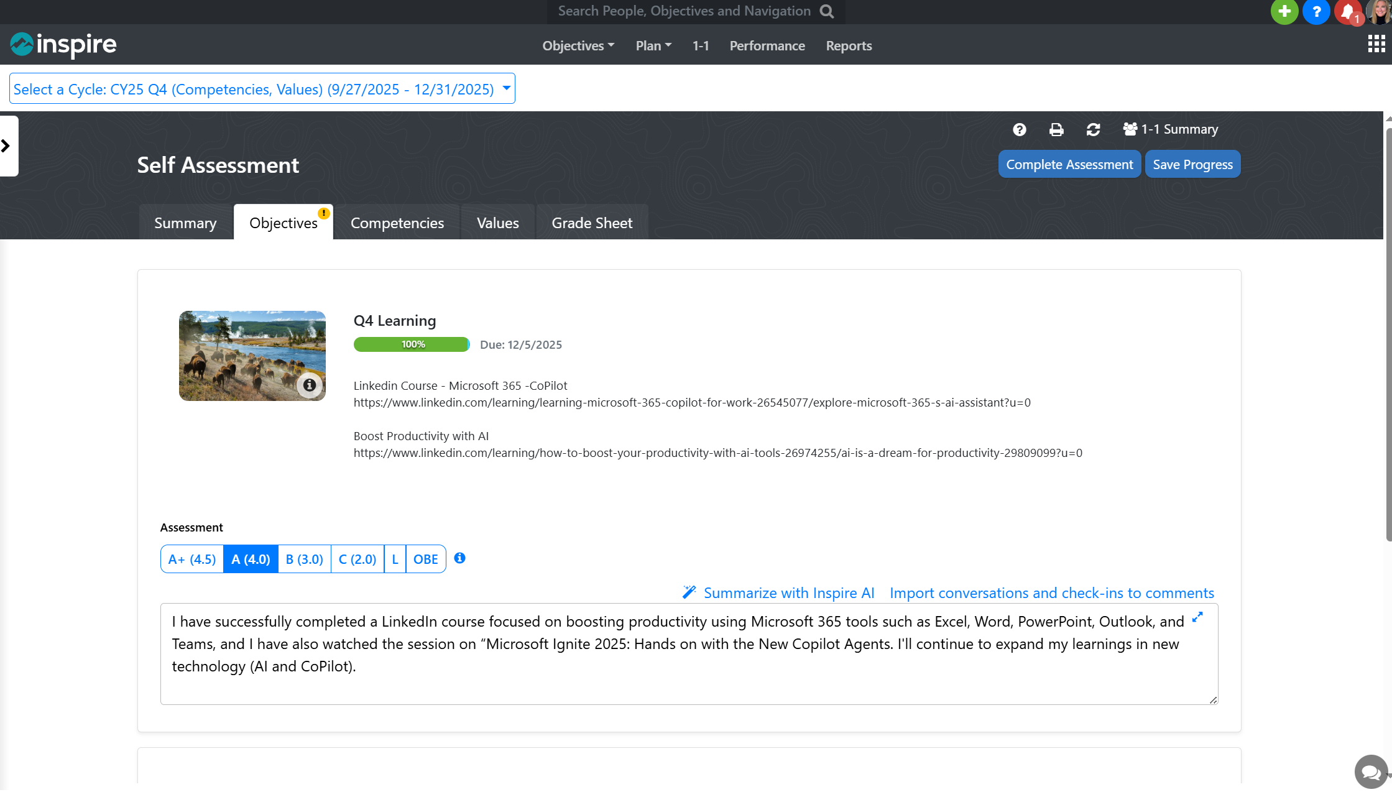
Task: Click the grading scale info icon
Action: (x=459, y=558)
